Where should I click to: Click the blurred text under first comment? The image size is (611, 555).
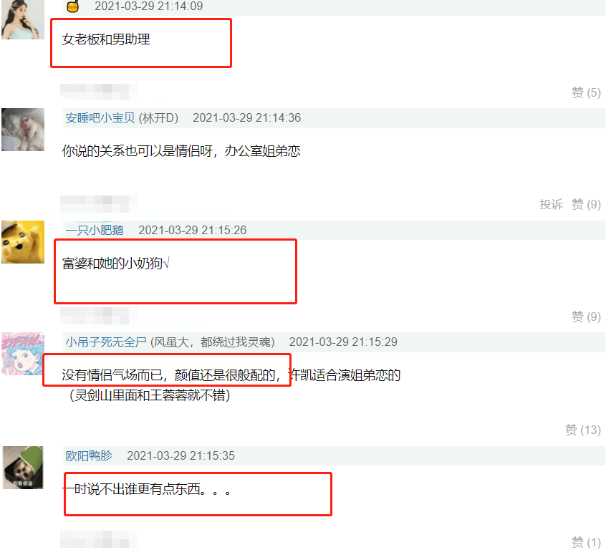pyautogui.click(x=99, y=92)
